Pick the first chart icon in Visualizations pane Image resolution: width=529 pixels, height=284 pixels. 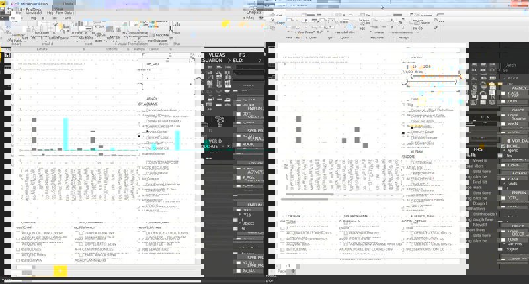pos(210,68)
